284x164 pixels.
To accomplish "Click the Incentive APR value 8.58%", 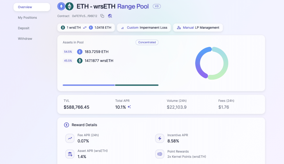I will point(173,141).
